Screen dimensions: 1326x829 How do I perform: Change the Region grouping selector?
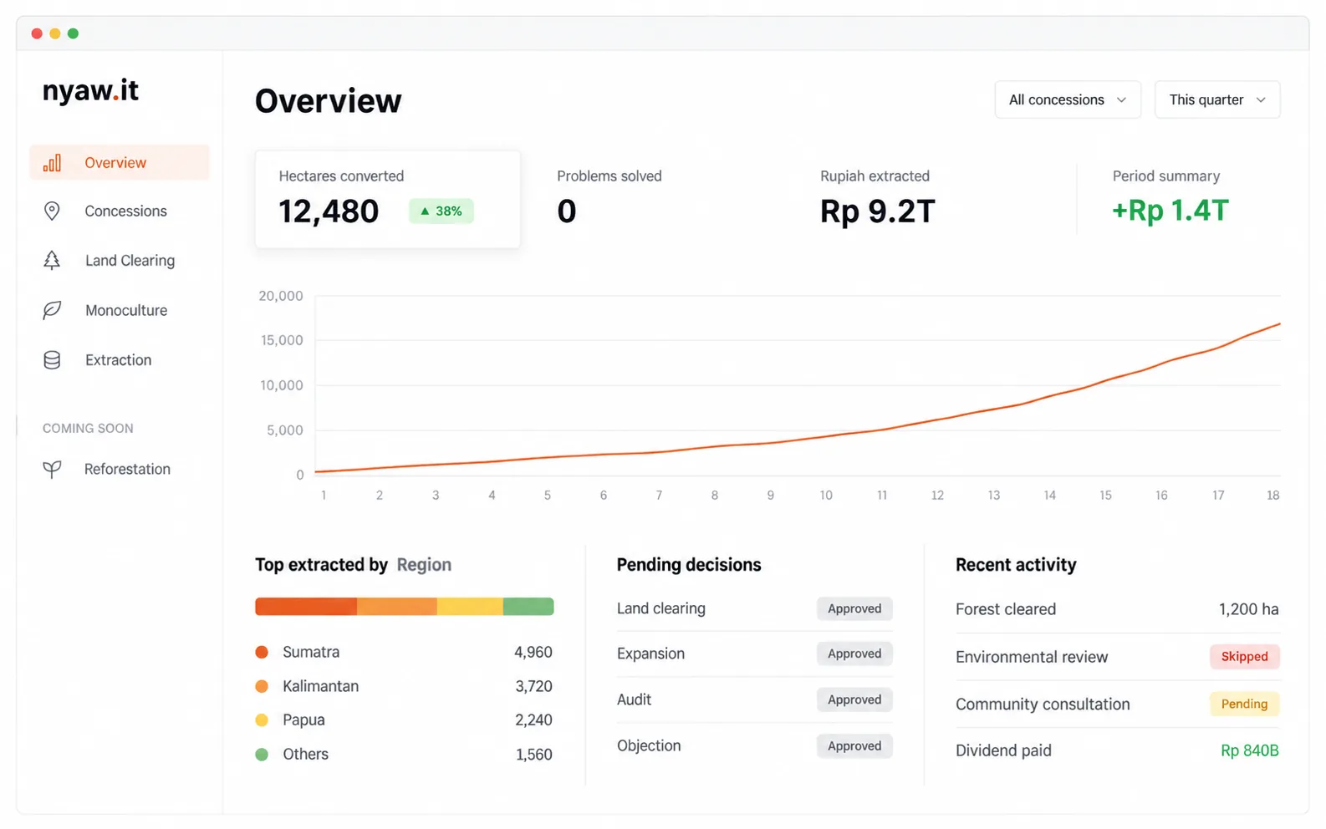pyautogui.click(x=424, y=565)
